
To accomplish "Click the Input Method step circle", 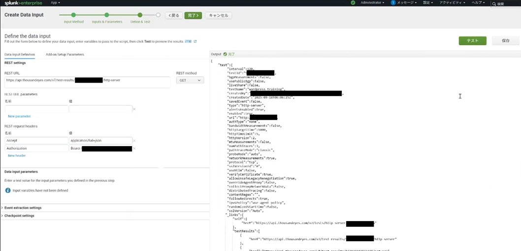I will (x=73, y=15).
